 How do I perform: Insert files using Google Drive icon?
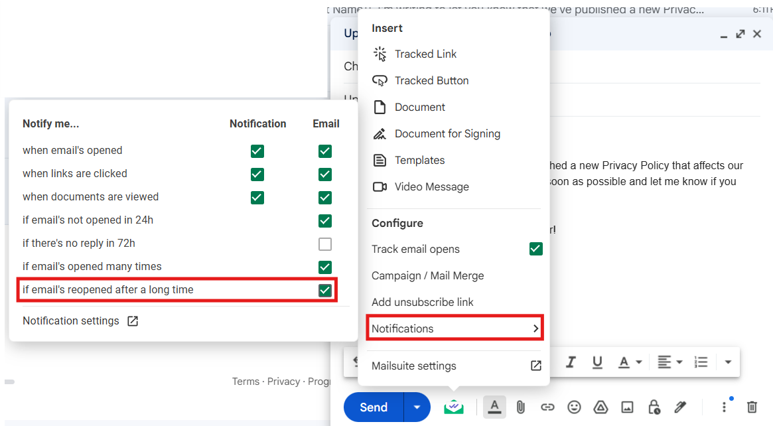pyautogui.click(x=600, y=407)
